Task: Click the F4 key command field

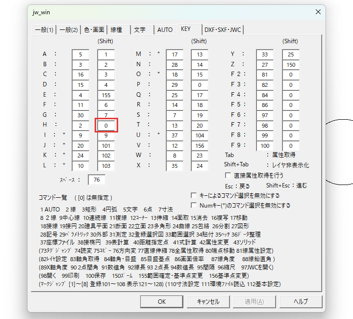Action: [x=265, y=95]
